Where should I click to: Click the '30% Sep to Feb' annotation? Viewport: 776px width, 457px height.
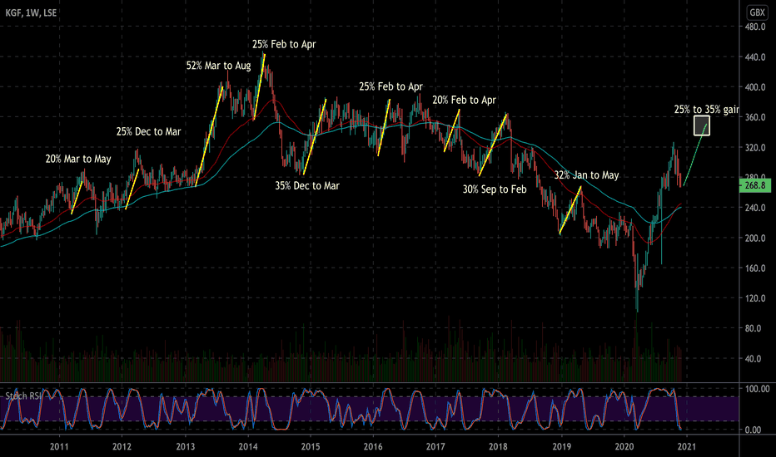495,189
